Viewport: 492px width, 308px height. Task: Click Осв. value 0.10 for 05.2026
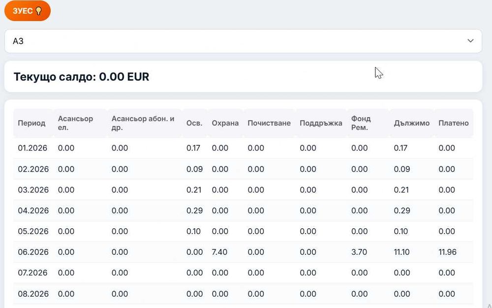[x=193, y=231]
